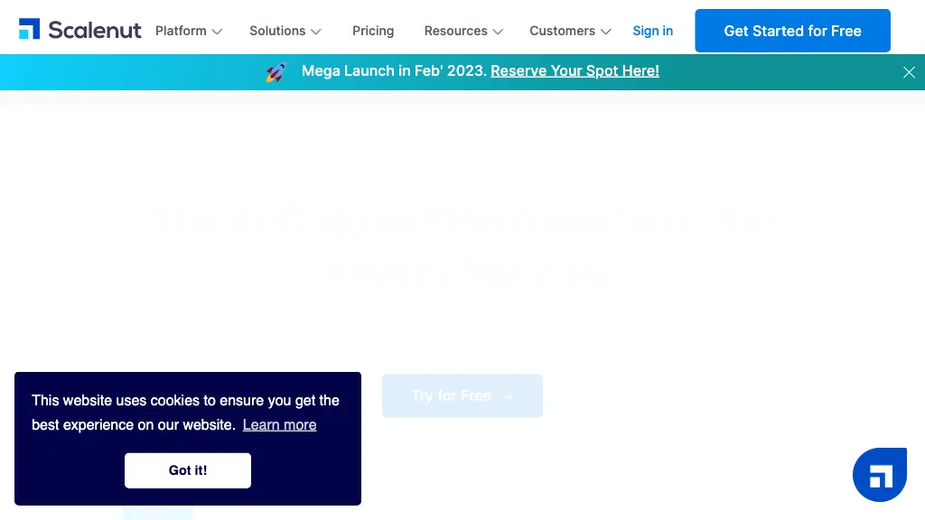Click the Sign in link
Viewport: 925px width, 520px height.
[652, 31]
